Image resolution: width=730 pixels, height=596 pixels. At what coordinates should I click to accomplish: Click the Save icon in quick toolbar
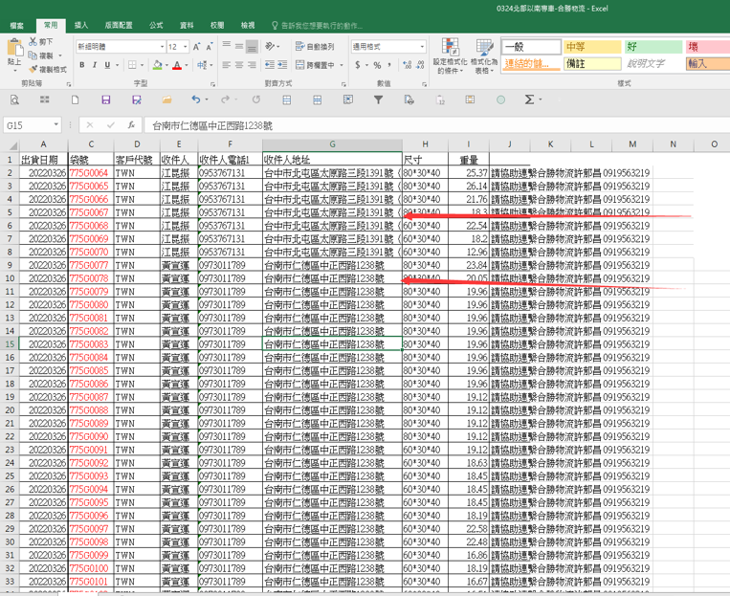click(106, 99)
